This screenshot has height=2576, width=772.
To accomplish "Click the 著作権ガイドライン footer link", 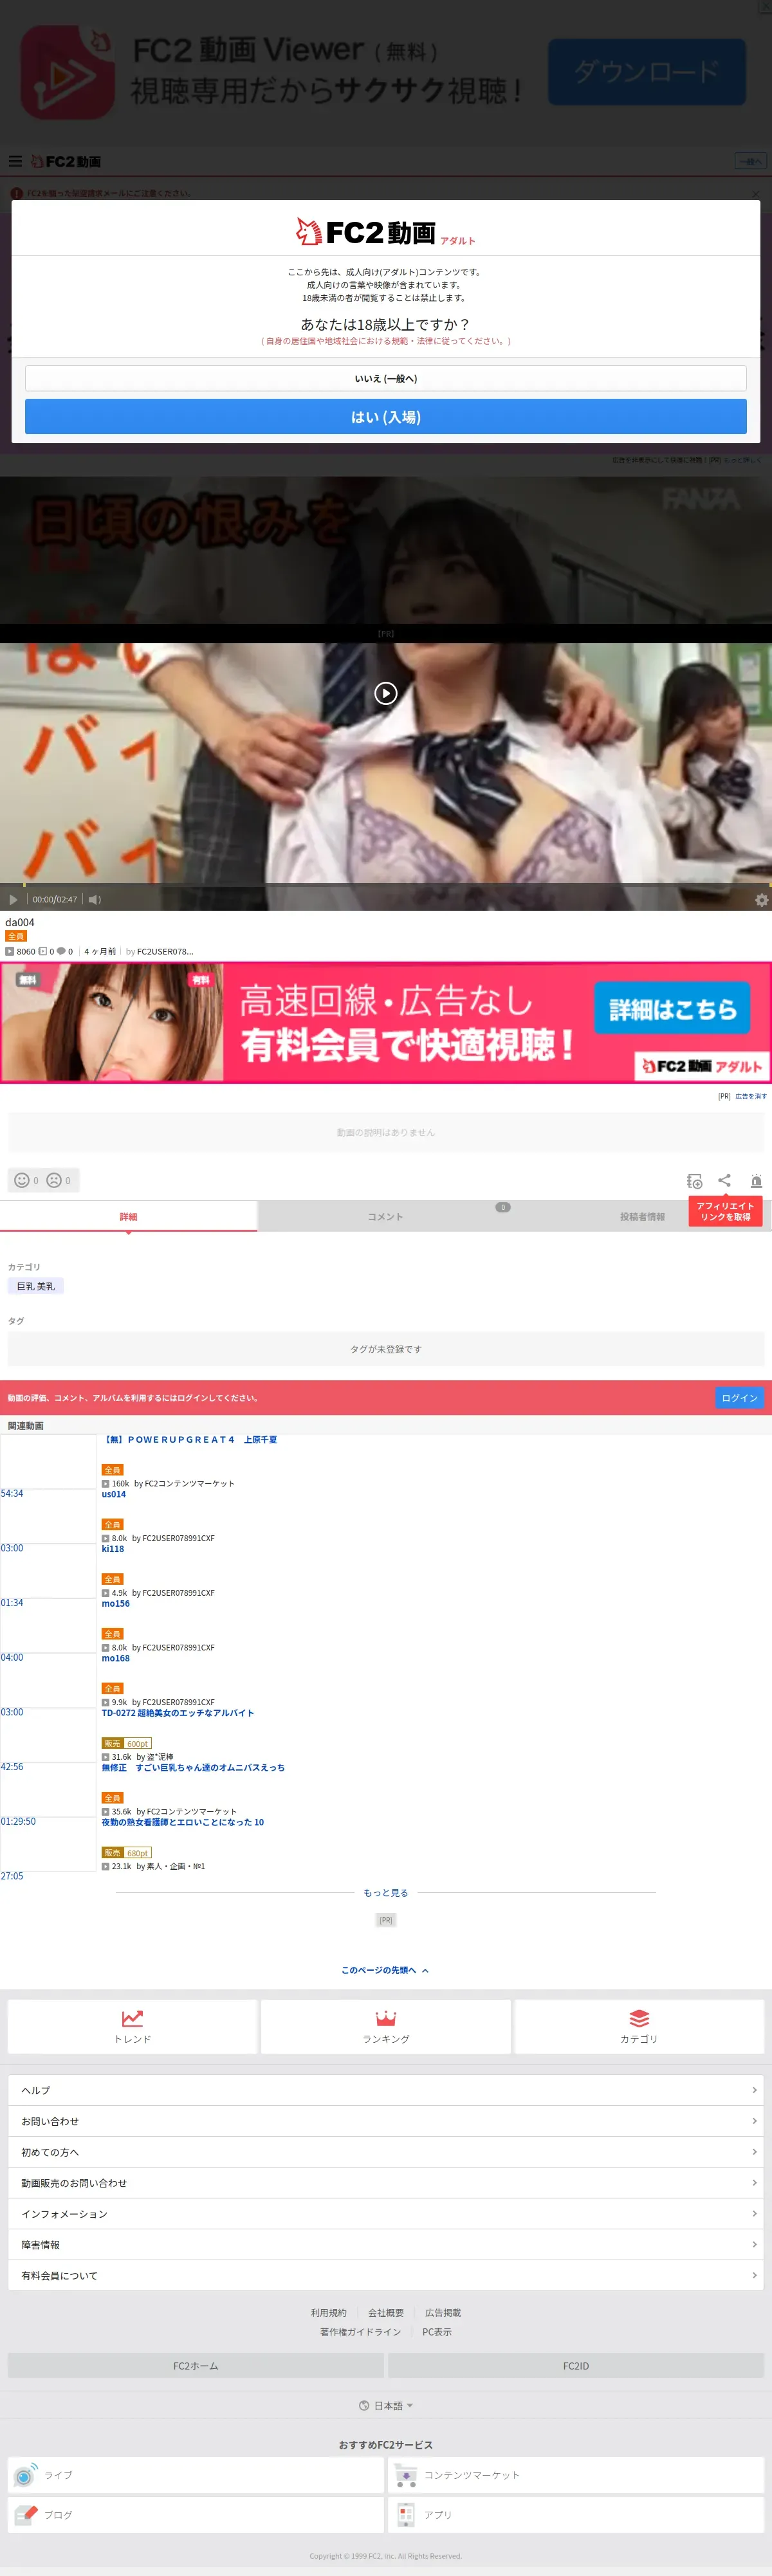I will coord(360,2332).
